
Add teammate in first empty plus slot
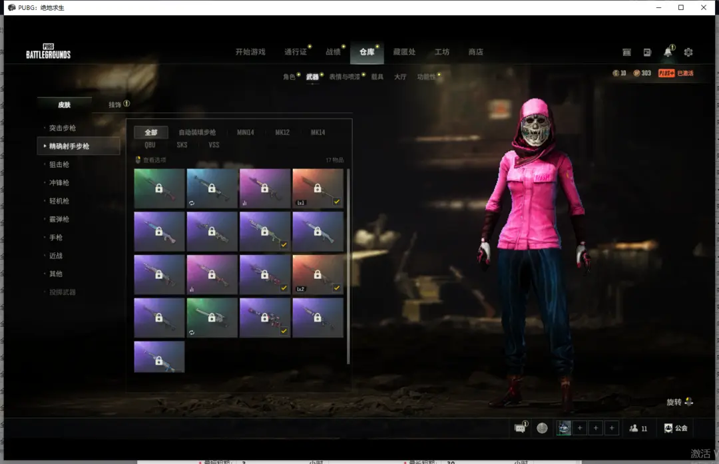click(580, 428)
